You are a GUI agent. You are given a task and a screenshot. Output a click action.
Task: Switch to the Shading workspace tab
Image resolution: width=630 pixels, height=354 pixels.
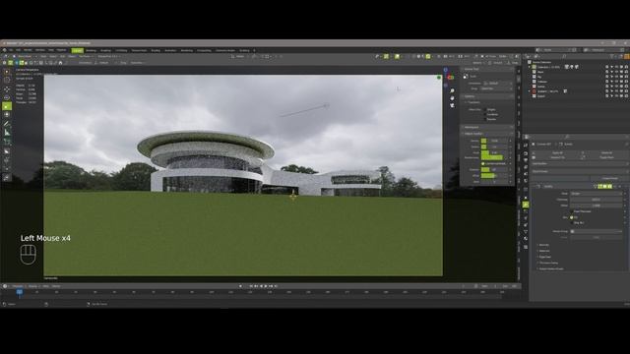click(156, 50)
